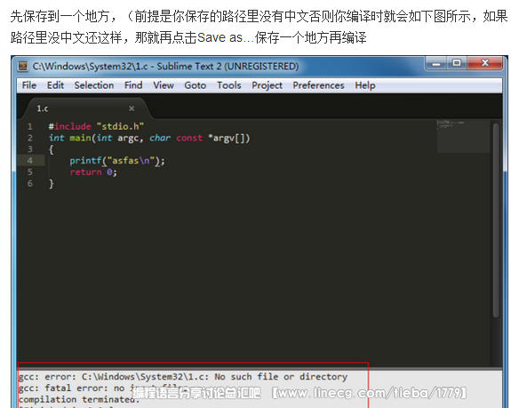This screenshot has height=408, width=511.
Task: Click the printf call on line 4
Action: pyautogui.click(x=117, y=161)
